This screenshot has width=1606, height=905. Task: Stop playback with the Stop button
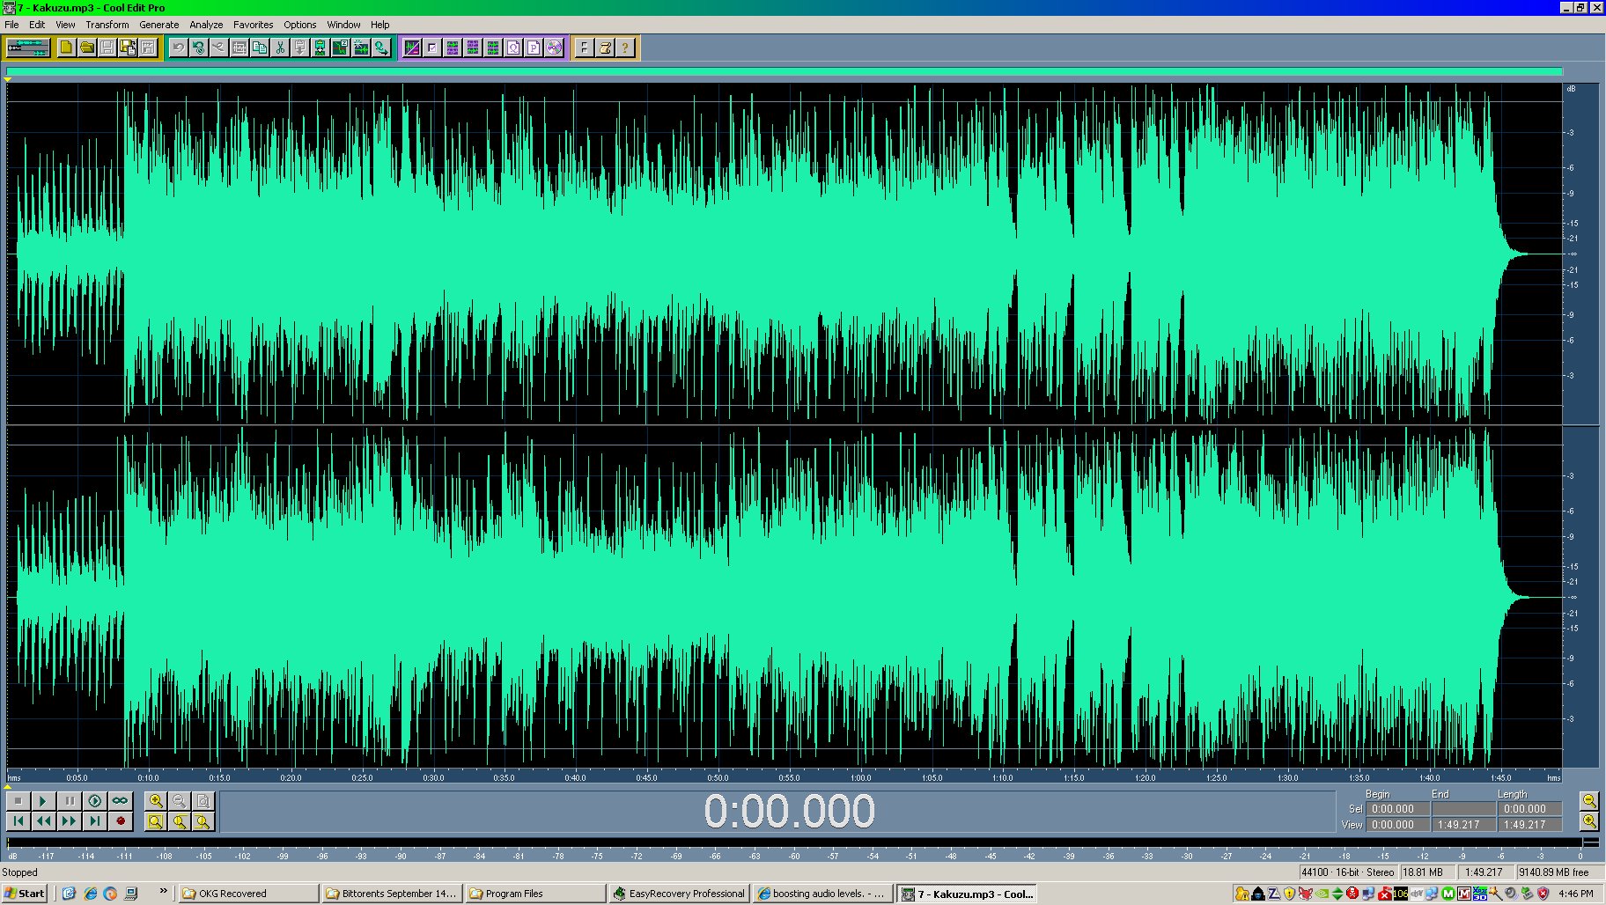[18, 800]
